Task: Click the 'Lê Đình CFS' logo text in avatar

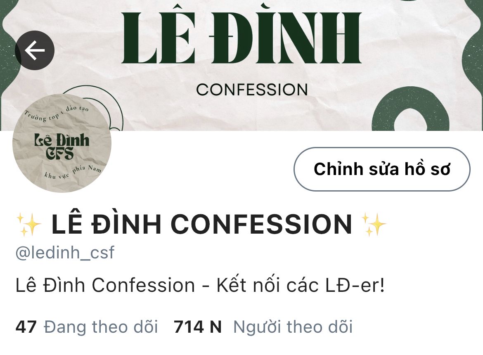Action: click(62, 147)
